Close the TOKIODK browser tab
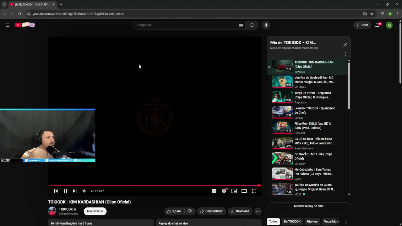402x226 pixels. (53, 4)
